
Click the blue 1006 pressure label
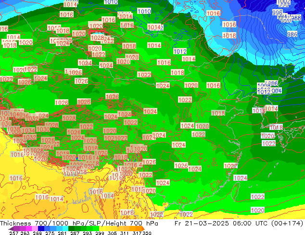[x=271, y=83]
